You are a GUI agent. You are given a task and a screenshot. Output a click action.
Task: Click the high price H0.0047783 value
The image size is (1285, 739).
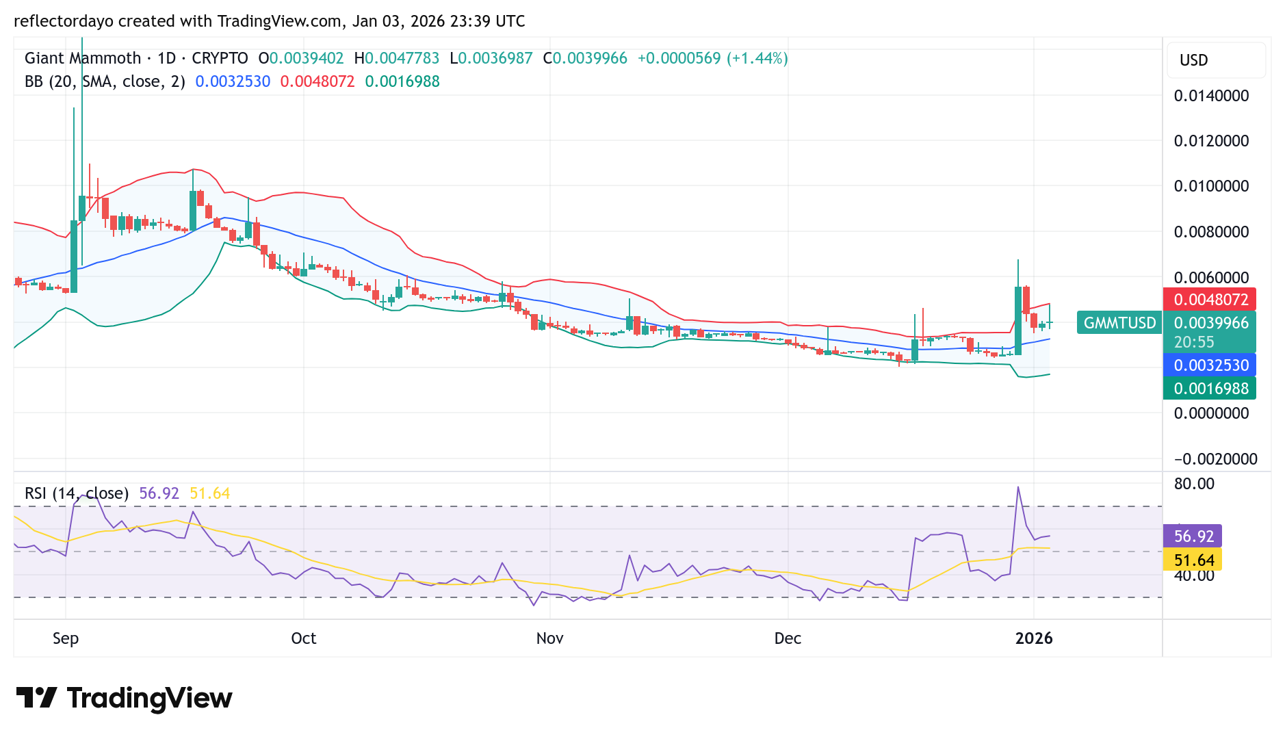point(397,58)
